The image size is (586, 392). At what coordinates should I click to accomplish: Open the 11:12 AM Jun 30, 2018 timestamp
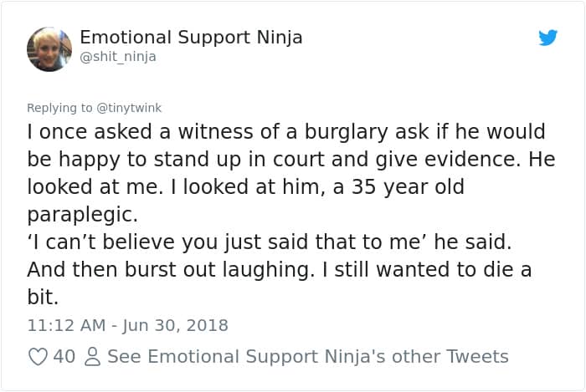click(x=127, y=325)
